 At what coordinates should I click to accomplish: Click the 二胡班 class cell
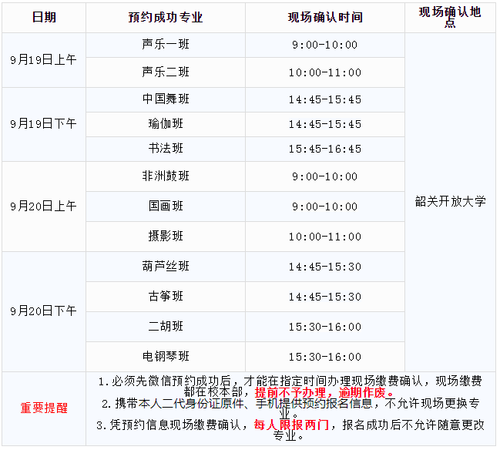click(x=166, y=327)
